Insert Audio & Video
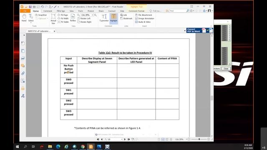 143,22
